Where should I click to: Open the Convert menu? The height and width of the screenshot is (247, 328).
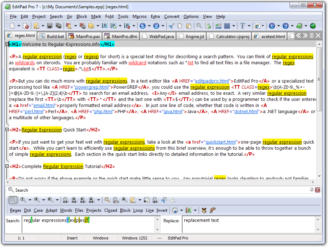(172, 17)
